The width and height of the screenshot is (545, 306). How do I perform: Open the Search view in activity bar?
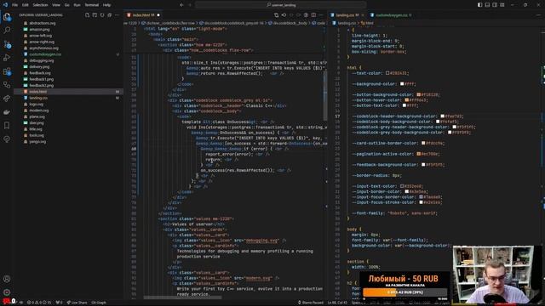pyautogui.click(x=7, y=31)
